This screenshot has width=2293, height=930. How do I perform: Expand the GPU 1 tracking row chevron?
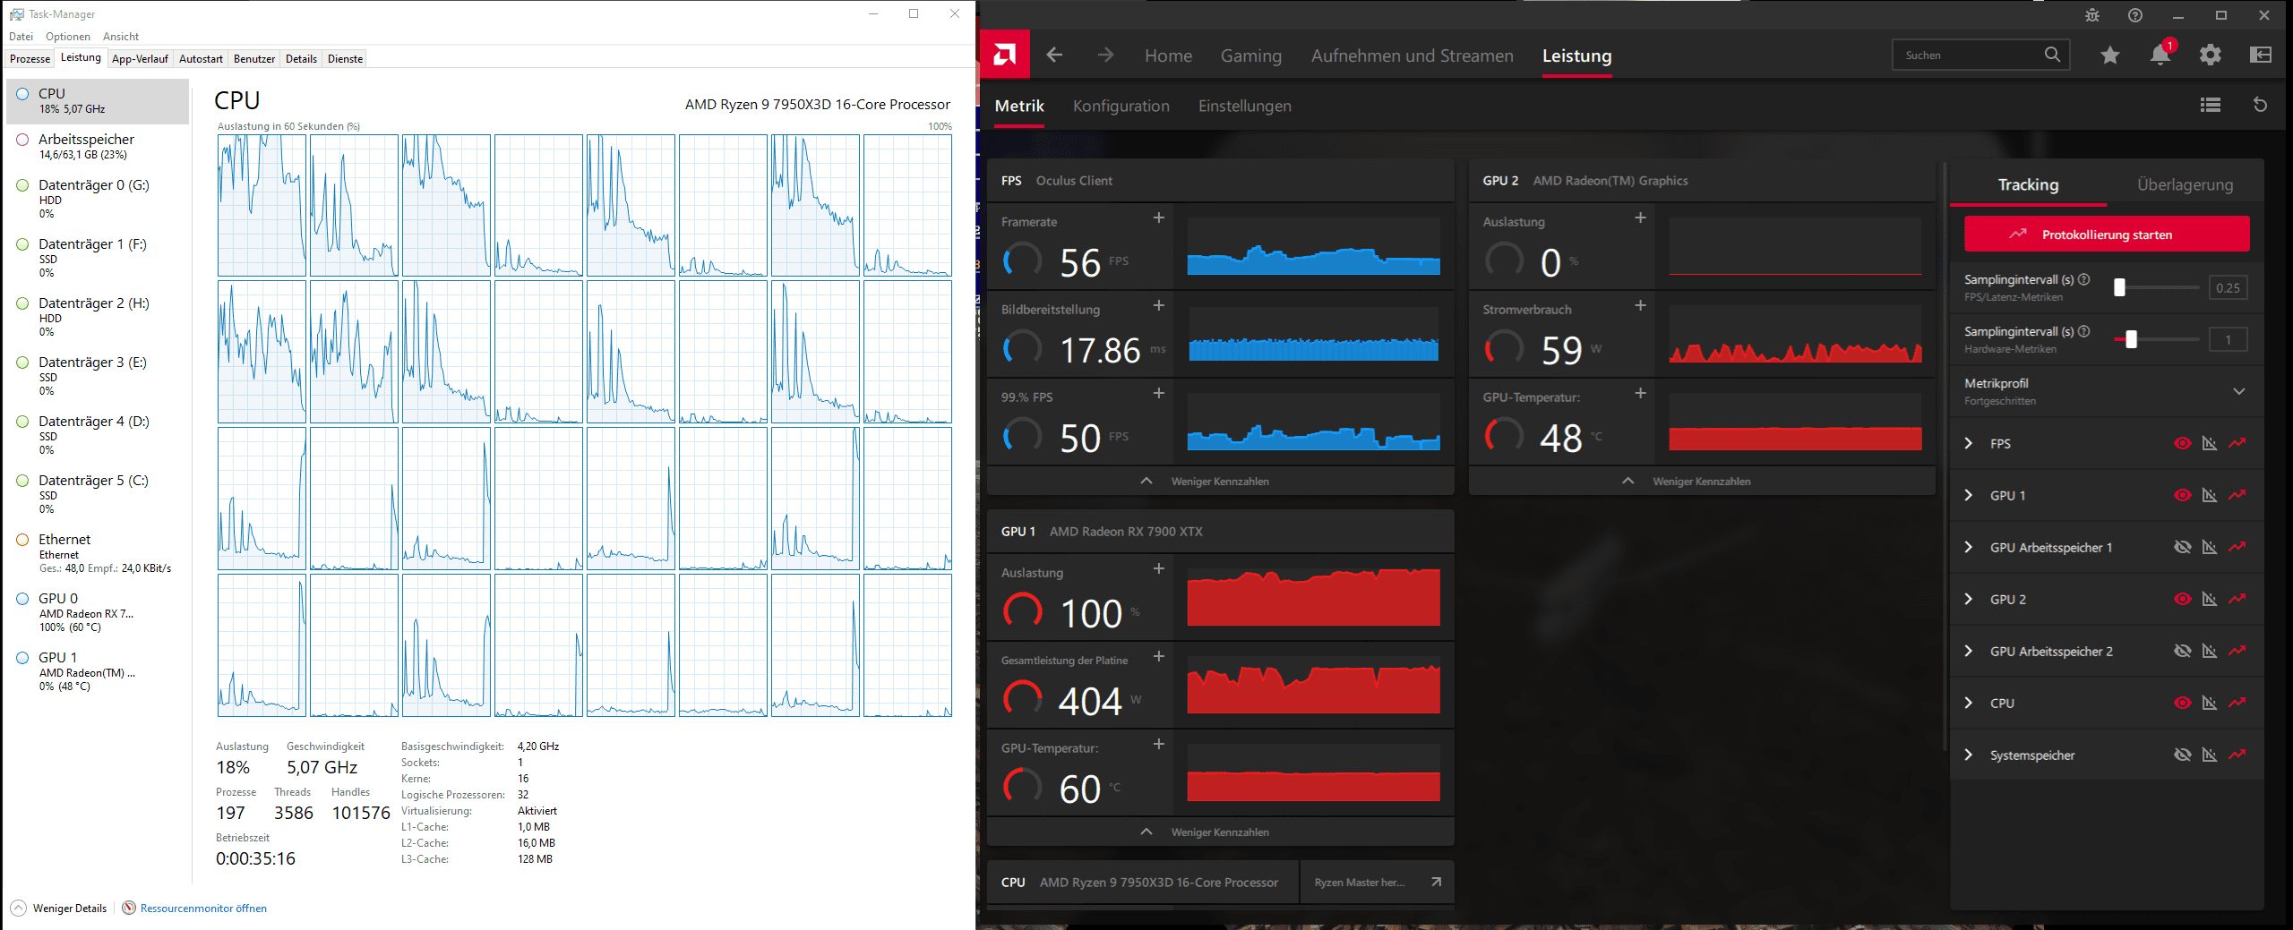point(1968,495)
